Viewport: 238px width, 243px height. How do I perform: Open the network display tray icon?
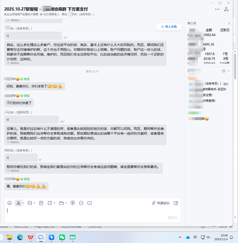coord(203,237)
